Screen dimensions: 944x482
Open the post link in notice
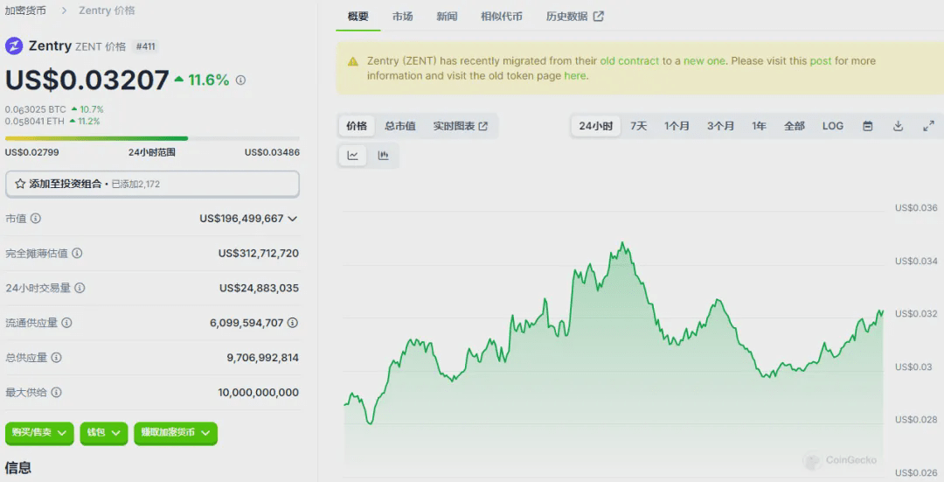coord(820,61)
